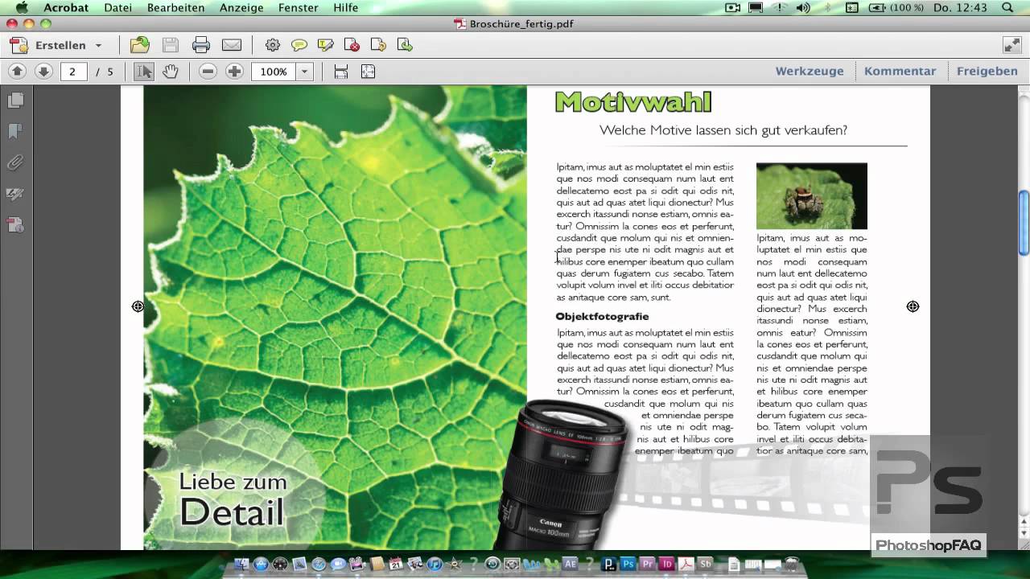Click the volume icon in menu bar
1030x579 pixels.
[803, 7]
